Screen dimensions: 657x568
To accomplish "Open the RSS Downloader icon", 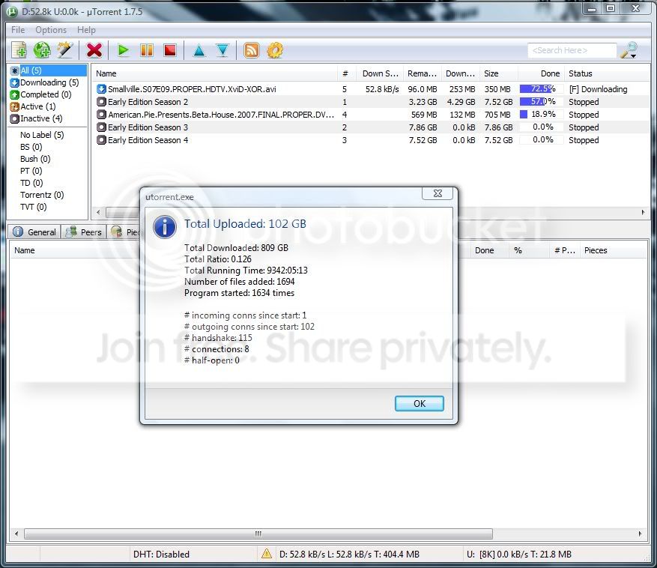I will point(252,50).
